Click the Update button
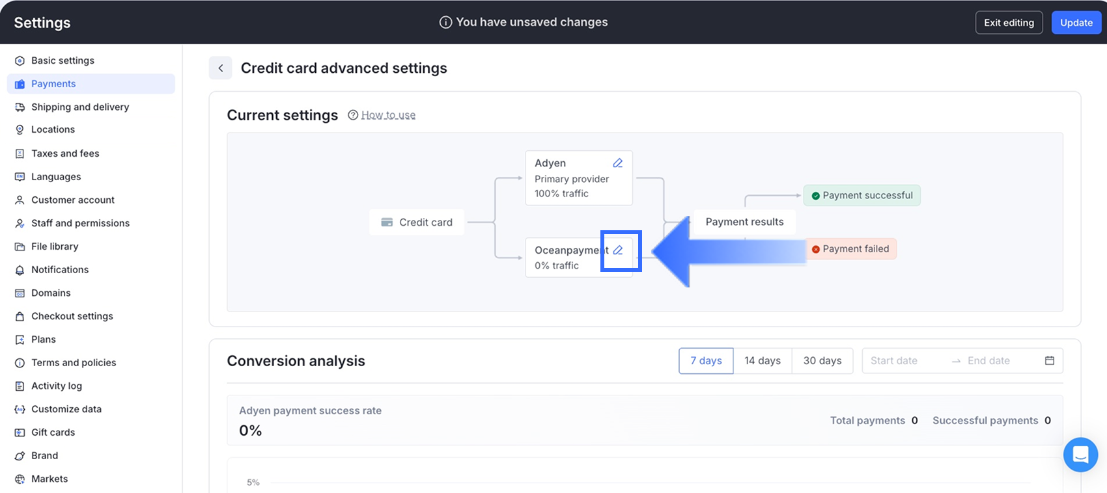 click(1076, 23)
